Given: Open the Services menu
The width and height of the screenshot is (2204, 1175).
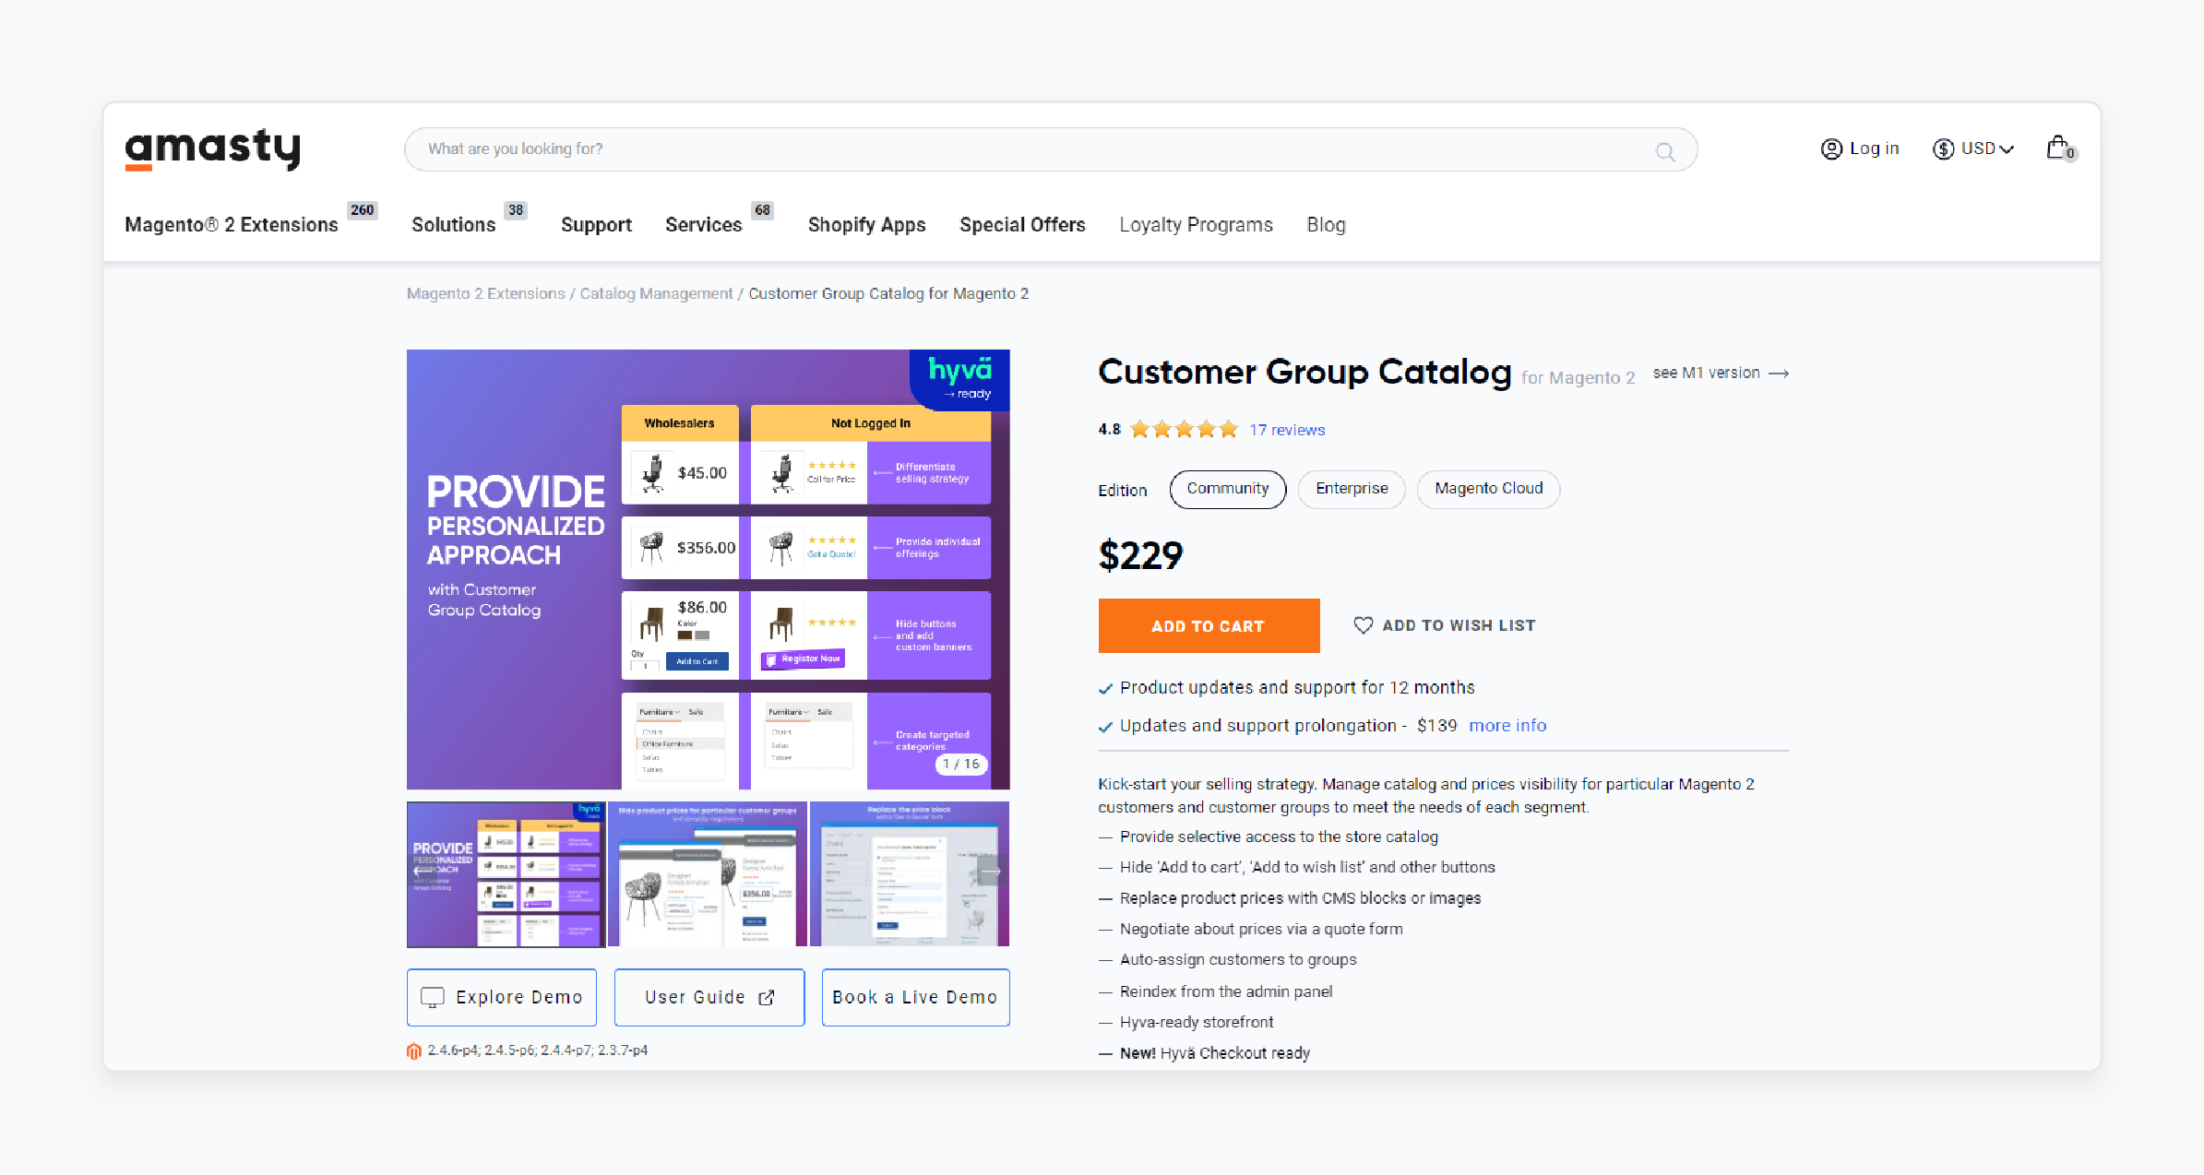Looking at the screenshot, I should click(703, 225).
